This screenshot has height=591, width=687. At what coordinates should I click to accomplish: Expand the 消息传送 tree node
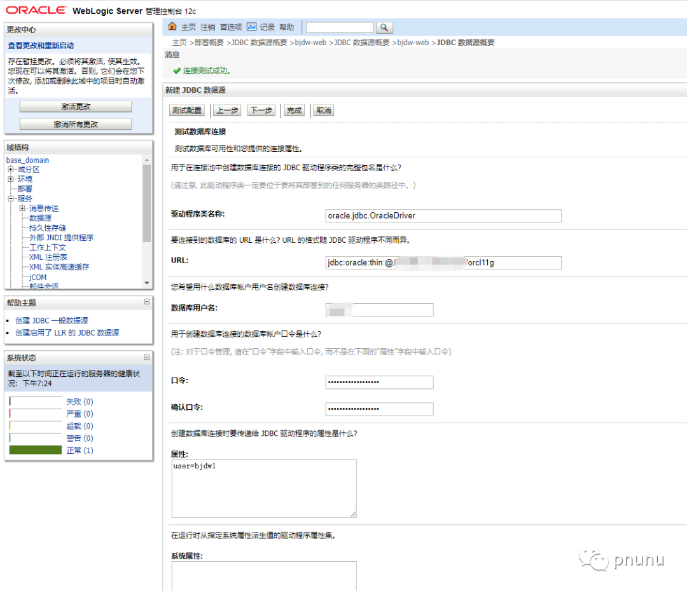click(x=22, y=208)
